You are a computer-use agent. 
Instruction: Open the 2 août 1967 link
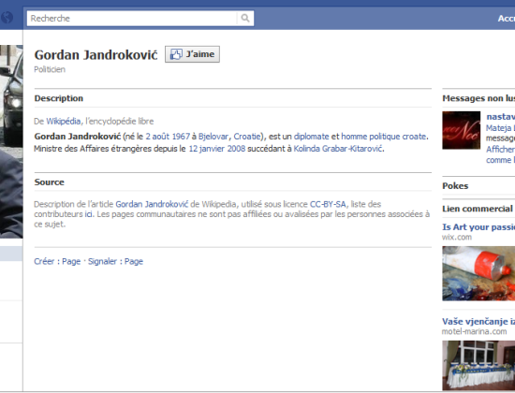pos(168,137)
